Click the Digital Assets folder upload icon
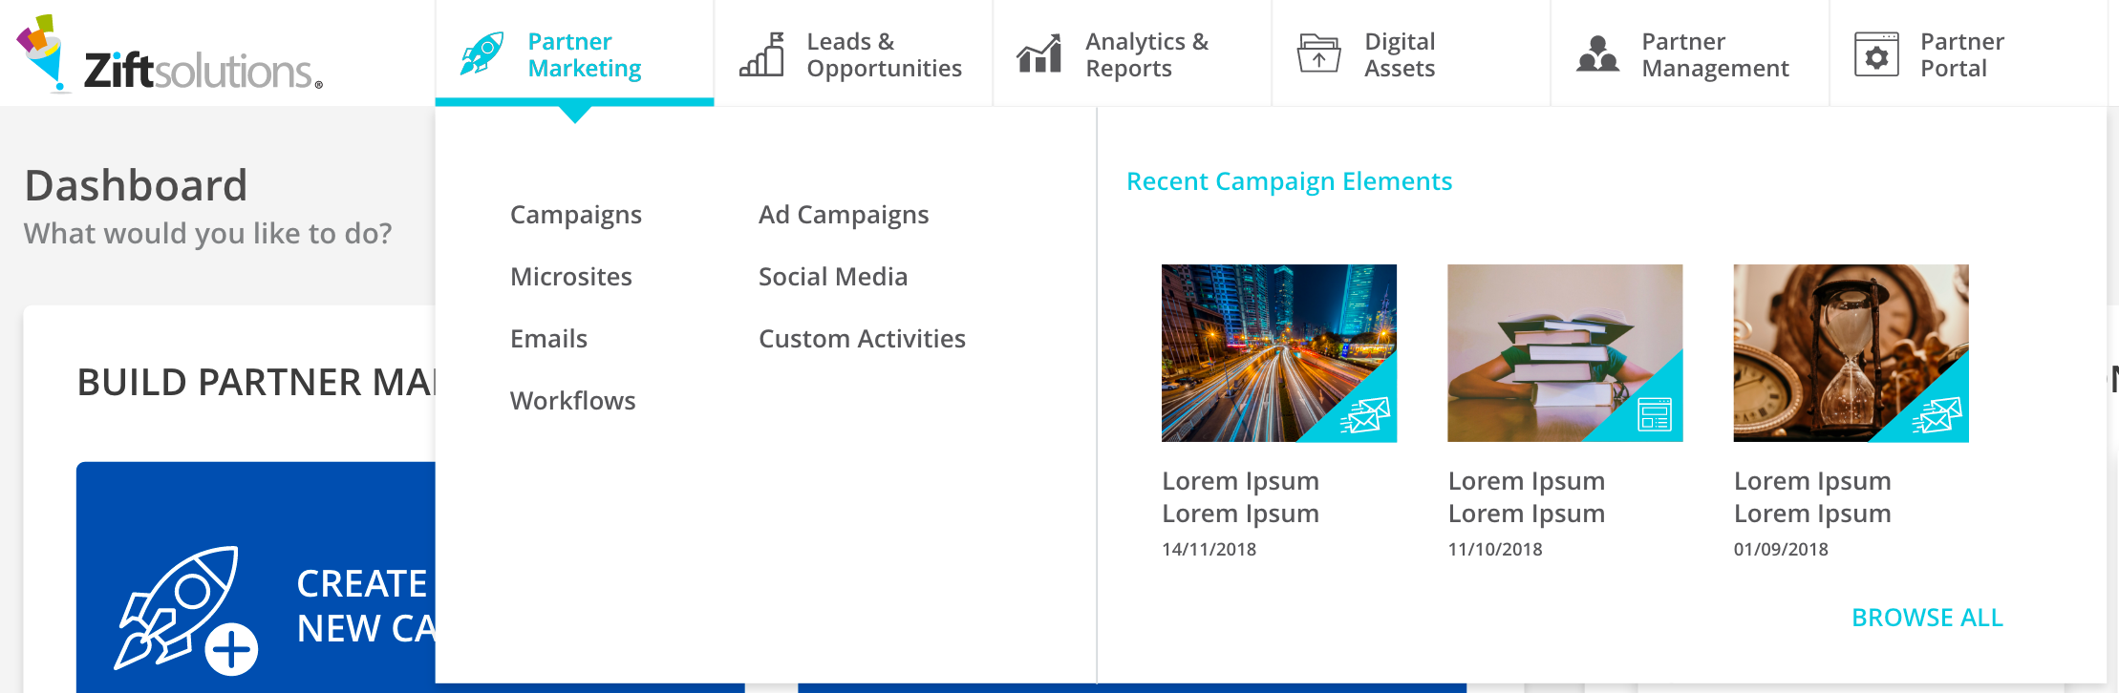This screenshot has height=693, width=2119. point(1318,54)
